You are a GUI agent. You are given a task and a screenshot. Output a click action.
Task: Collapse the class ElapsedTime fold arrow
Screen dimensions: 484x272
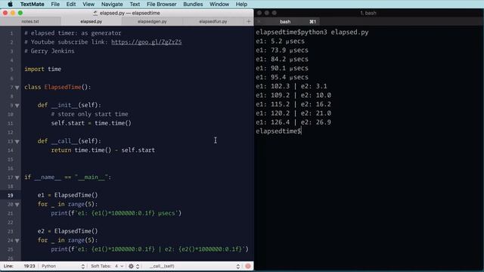point(17,88)
